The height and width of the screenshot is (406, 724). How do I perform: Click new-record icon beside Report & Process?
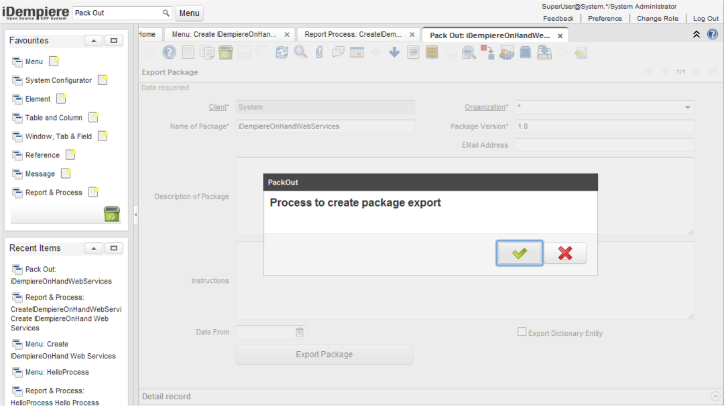93,193
